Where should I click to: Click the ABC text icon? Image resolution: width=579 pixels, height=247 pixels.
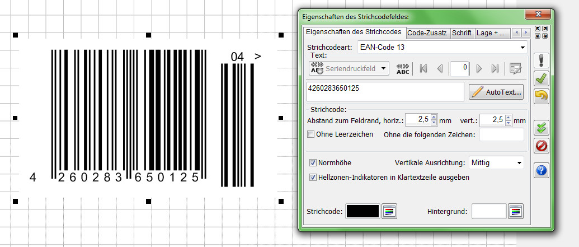click(403, 68)
